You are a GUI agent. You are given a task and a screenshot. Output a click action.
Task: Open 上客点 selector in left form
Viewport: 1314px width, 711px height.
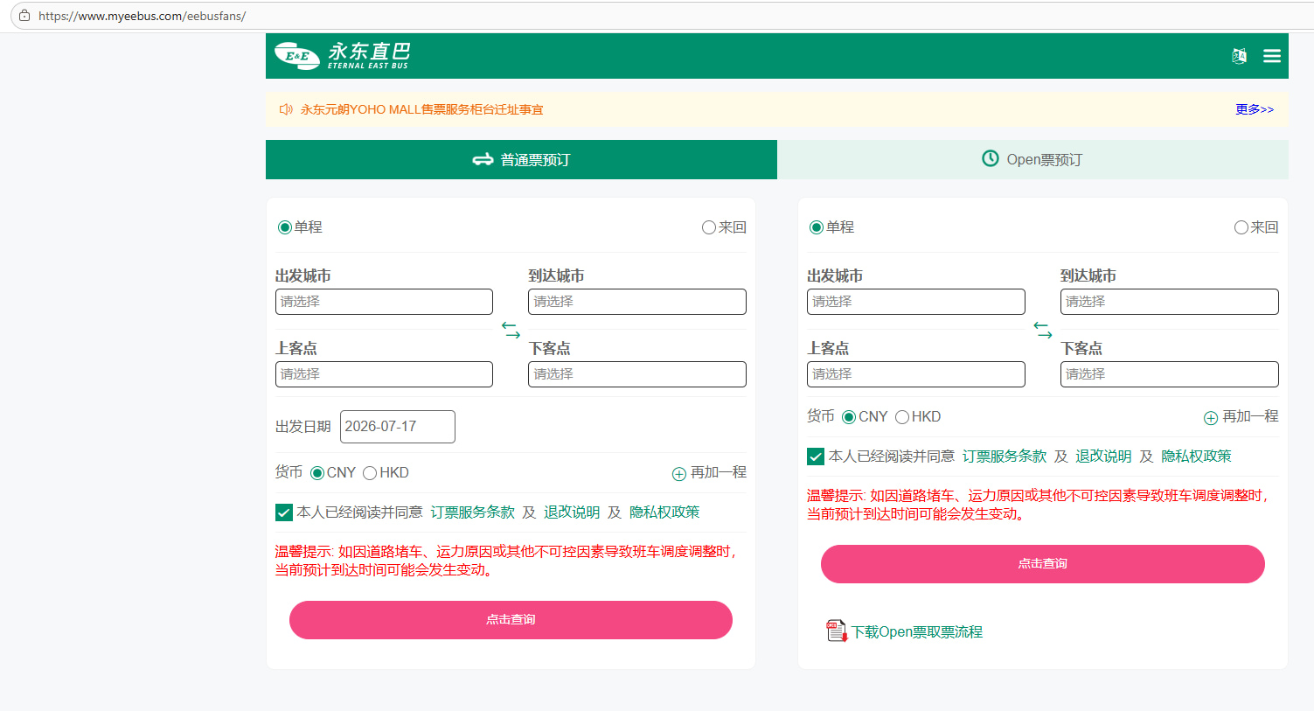384,374
